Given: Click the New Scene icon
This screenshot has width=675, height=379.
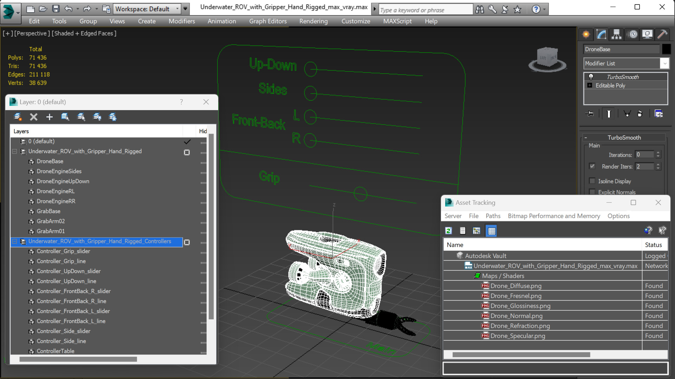Looking at the screenshot, I should [31, 9].
